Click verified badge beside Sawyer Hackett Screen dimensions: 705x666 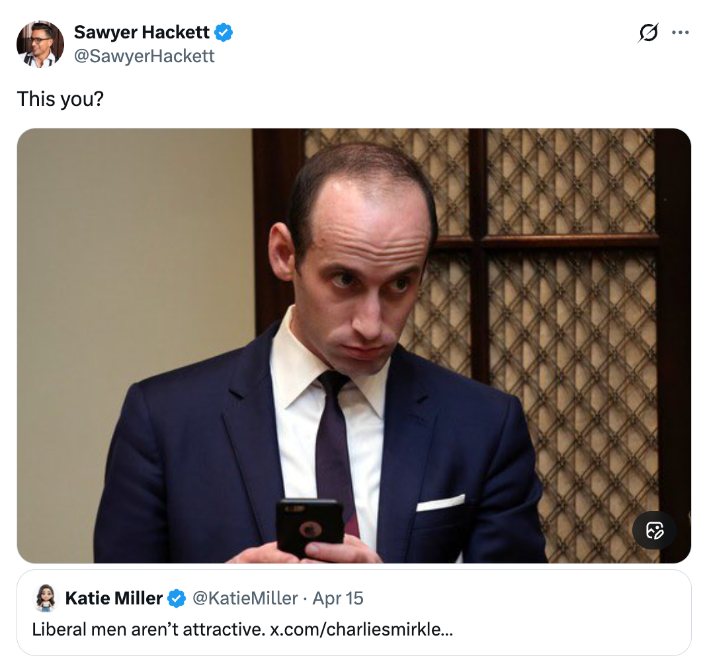tap(224, 32)
